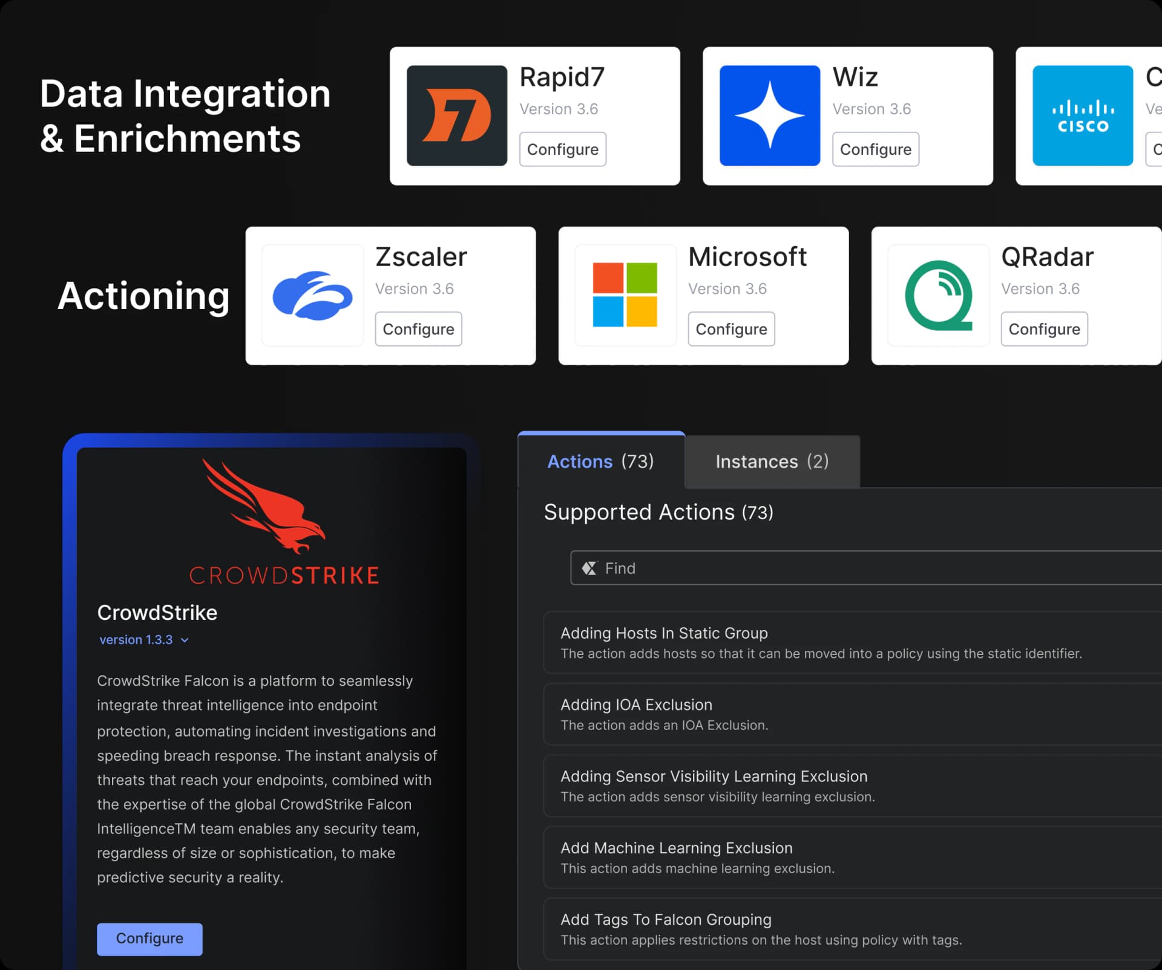This screenshot has width=1162, height=970.
Task: Click the Zscaler cloud logo
Action: point(313,296)
